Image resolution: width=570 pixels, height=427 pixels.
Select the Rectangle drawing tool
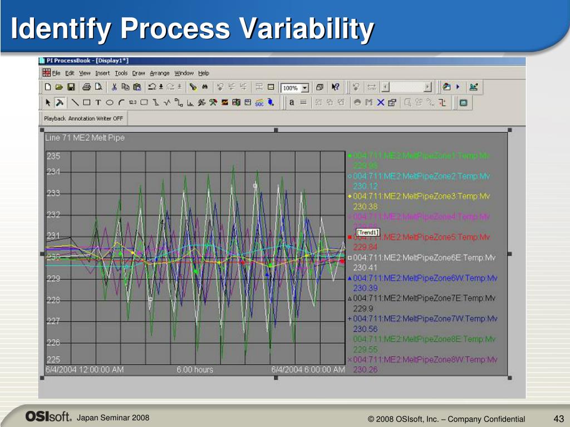click(x=86, y=103)
